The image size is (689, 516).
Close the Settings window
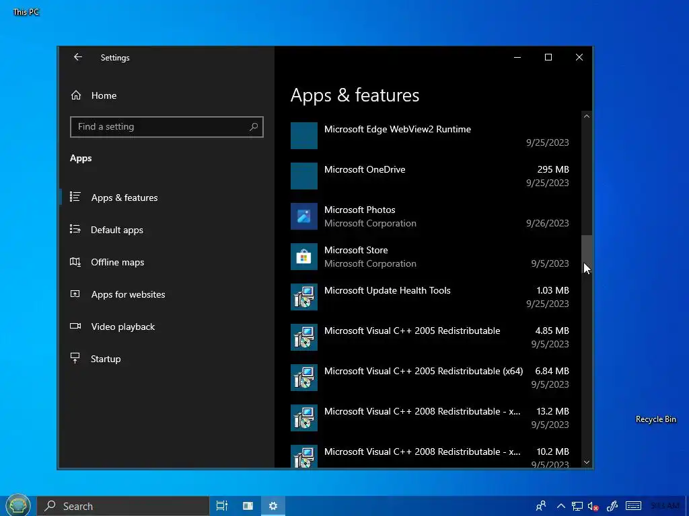pyautogui.click(x=579, y=58)
